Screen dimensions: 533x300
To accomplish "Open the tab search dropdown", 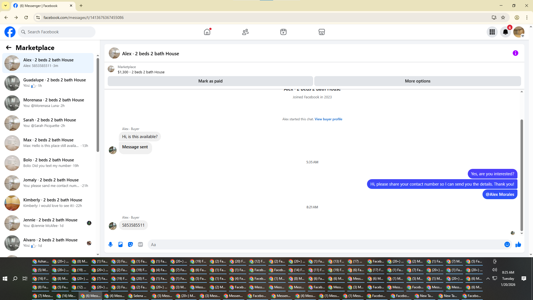I will (x=6, y=6).
